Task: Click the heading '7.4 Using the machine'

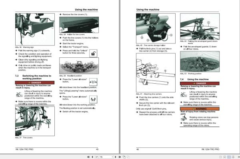Action: tap(194, 79)
